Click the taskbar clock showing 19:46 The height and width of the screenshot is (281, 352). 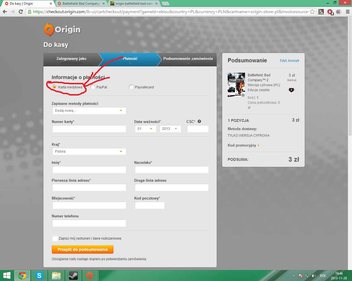click(x=339, y=276)
